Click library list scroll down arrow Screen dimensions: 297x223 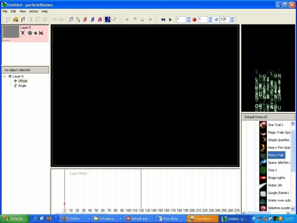point(293,209)
